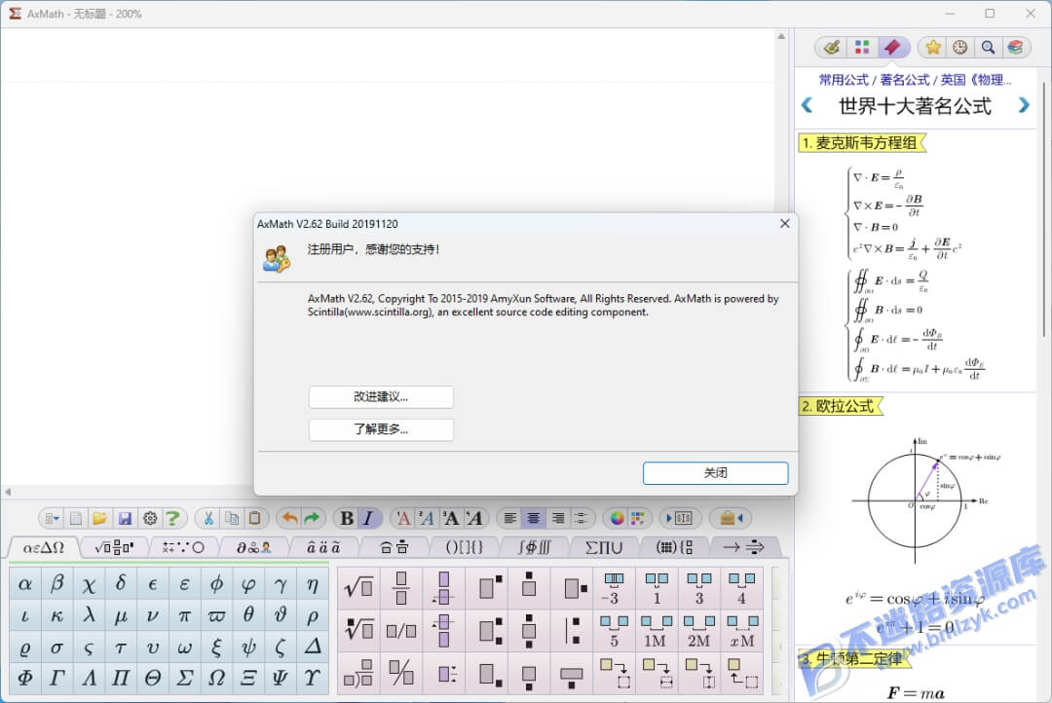Switch to the αεΔΩ Greek symbols tab
1052x703 pixels.
(44, 547)
